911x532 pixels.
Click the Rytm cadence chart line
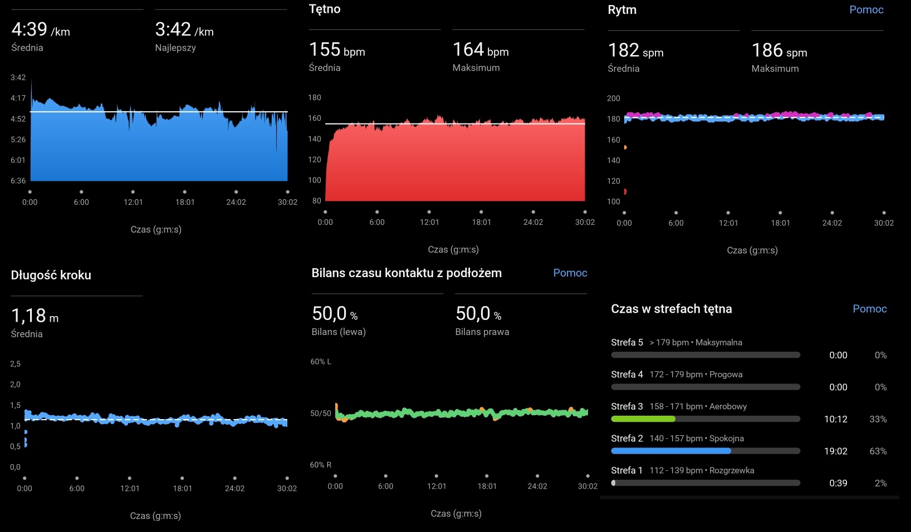point(753,117)
